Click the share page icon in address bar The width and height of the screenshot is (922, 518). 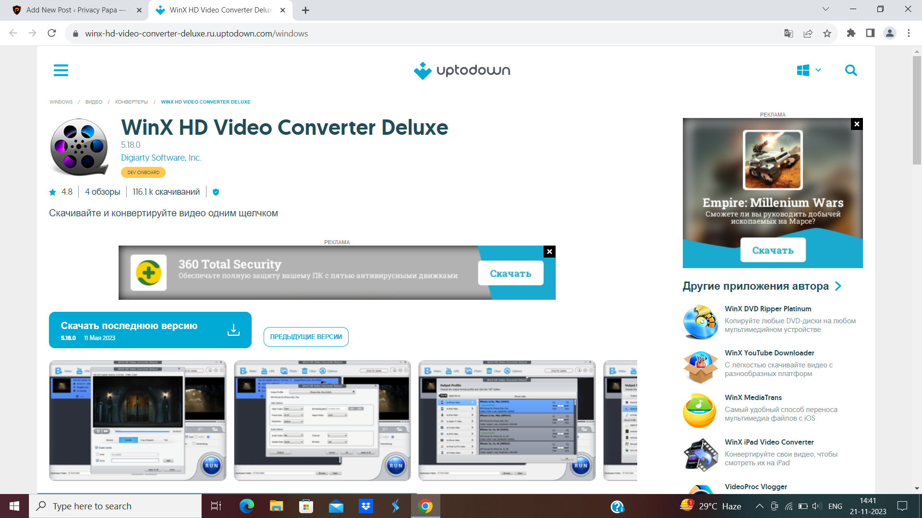pyautogui.click(x=808, y=34)
